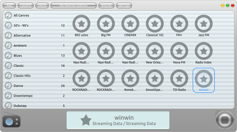Select the Classical 102 station icon

click(x=155, y=24)
